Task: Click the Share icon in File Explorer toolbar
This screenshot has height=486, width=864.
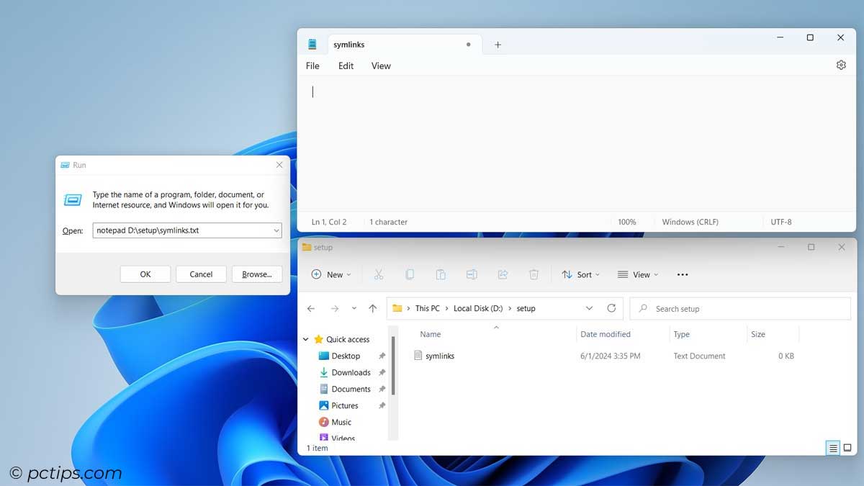Action: 502,274
